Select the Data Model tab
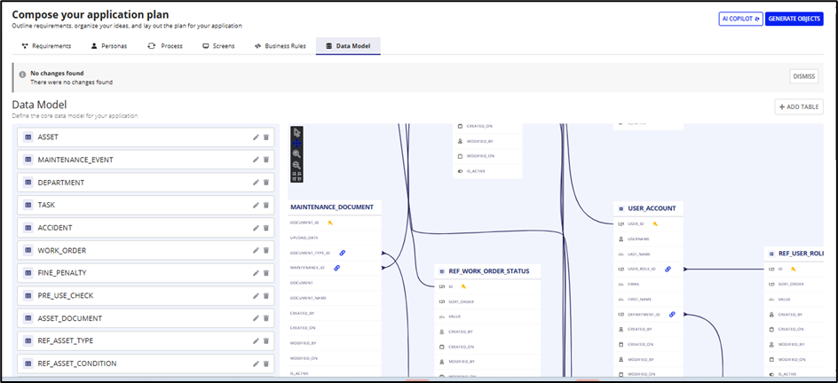This screenshot has width=838, height=383. click(x=348, y=46)
